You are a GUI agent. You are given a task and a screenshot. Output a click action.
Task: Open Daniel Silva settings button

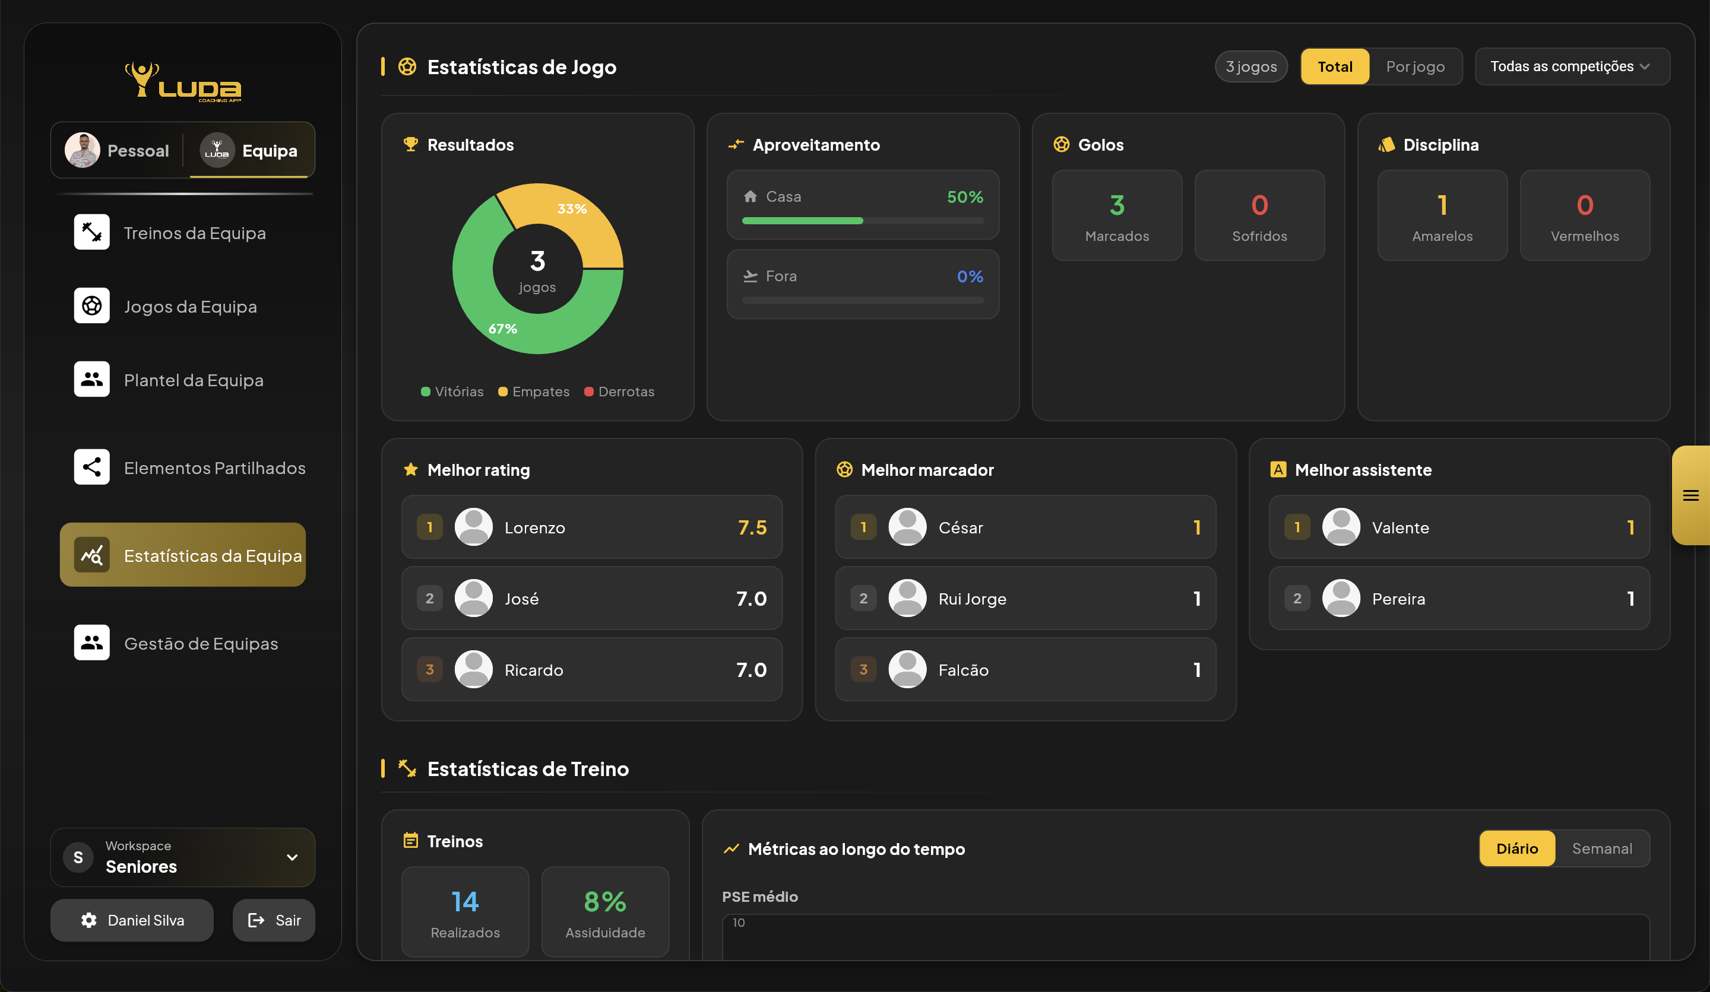(x=132, y=920)
